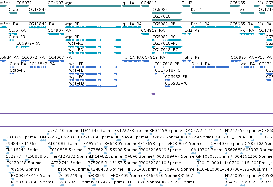Click the Ccap-PB protein label
The image size is (273, 187).
[x=18, y=70]
